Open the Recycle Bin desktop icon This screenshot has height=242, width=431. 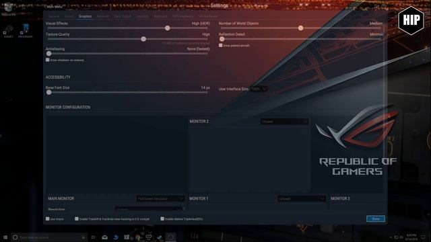8,9
